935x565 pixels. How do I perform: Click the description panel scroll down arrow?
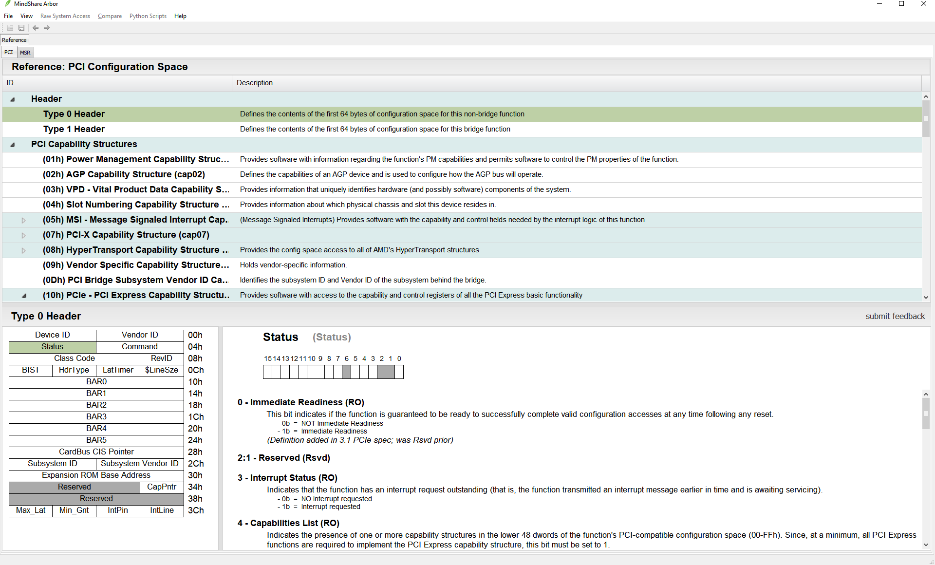[926, 545]
